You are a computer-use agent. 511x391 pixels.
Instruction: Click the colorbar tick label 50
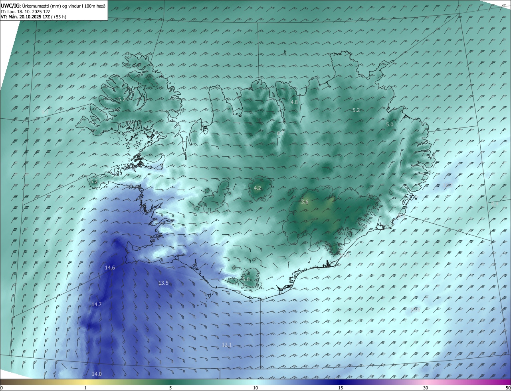508,388
